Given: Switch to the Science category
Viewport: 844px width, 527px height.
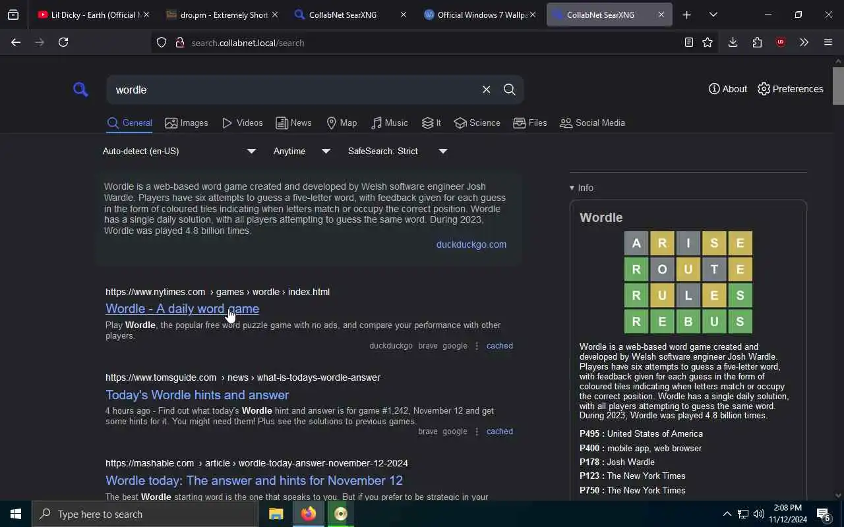Looking at the screenshot, I should pyautogui.click(x=477, y=123).
